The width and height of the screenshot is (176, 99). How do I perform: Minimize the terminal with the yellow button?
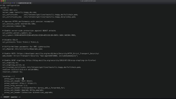(3, 1)
